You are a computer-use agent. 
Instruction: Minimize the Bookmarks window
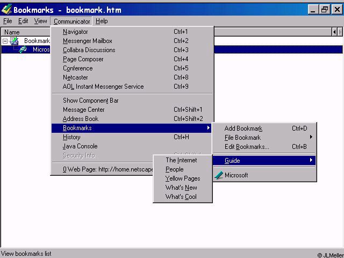[313, 10]
